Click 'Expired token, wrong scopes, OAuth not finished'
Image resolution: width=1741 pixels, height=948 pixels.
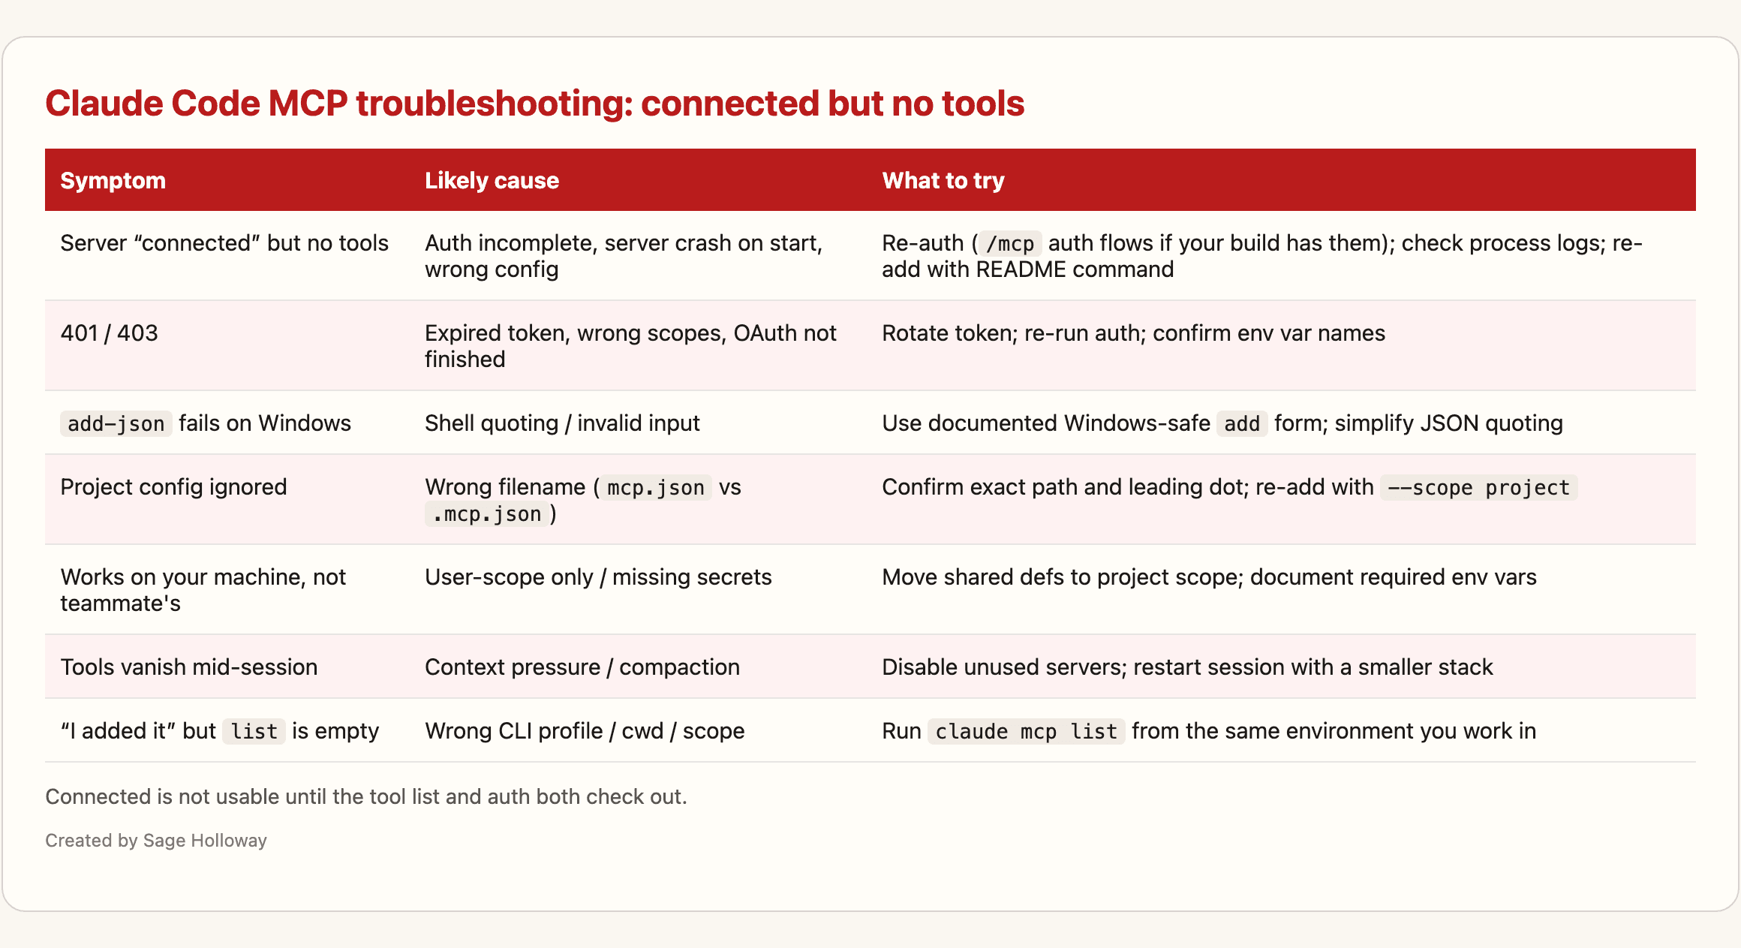click(630, 346)
